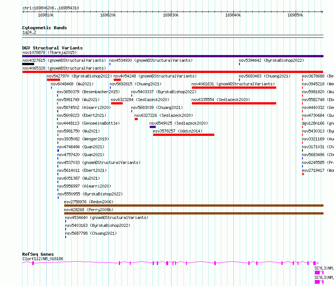The image size is (334, 286).
Task: Open nsv5609223 Ebert2021 label
Action: pyautogui.click(x=81, y=115)
